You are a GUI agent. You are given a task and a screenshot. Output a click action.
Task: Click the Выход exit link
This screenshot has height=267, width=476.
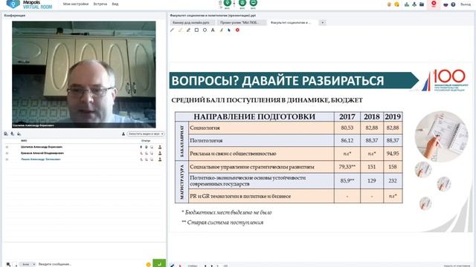pos(466,4)
